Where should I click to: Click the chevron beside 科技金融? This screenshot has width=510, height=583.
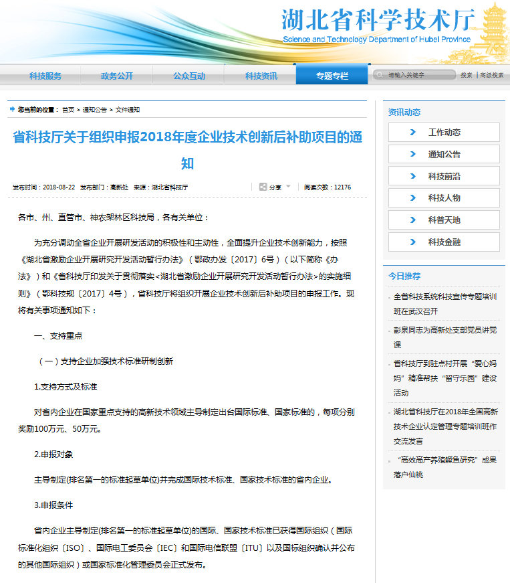click(x=413, y=242)
